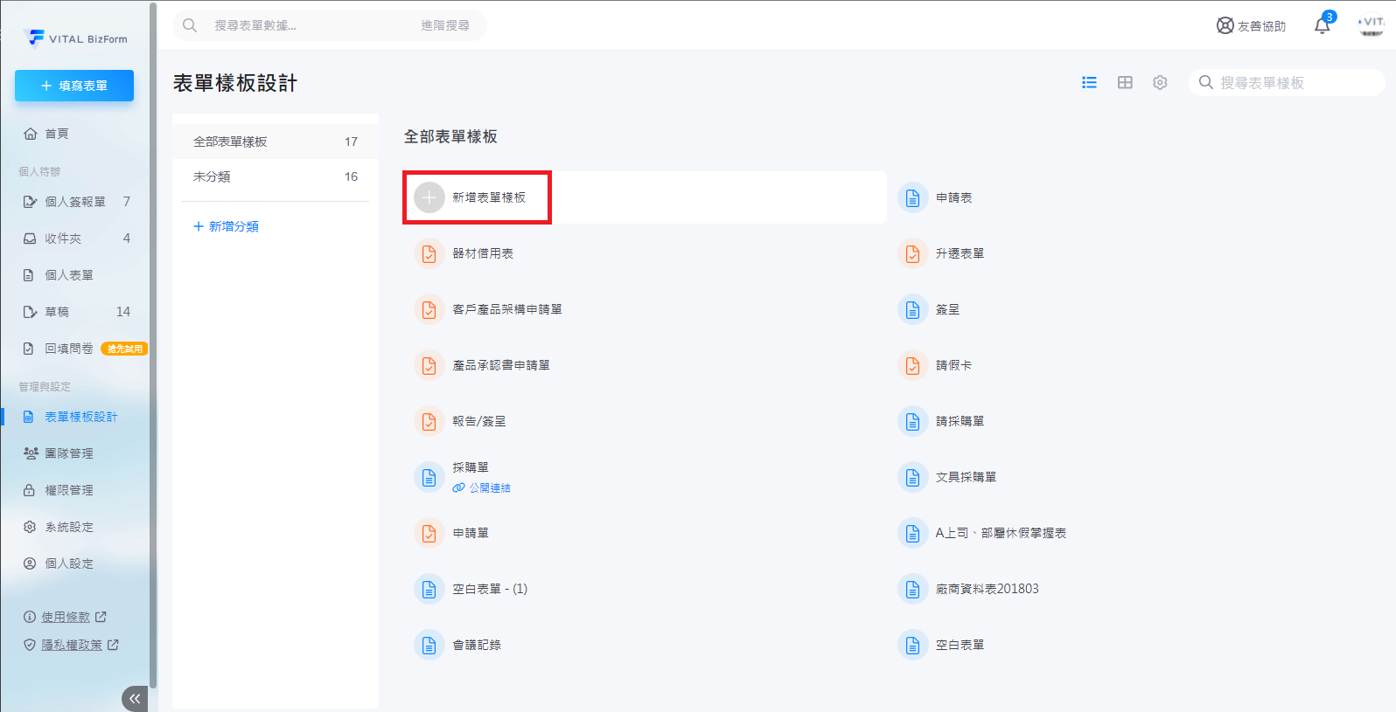The height and width of the screenshot is (712, 1396).
Task: Add a new category with 新增分類
Action: (x=226, y=226)
